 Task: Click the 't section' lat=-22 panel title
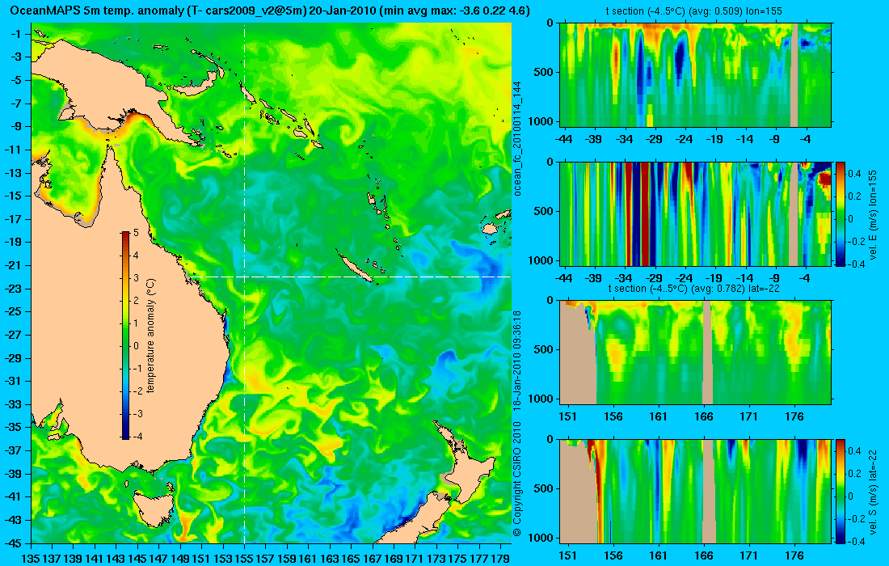click(694, 288)
